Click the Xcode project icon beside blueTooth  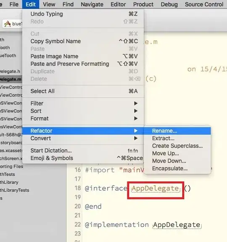(x=7, y=24)
